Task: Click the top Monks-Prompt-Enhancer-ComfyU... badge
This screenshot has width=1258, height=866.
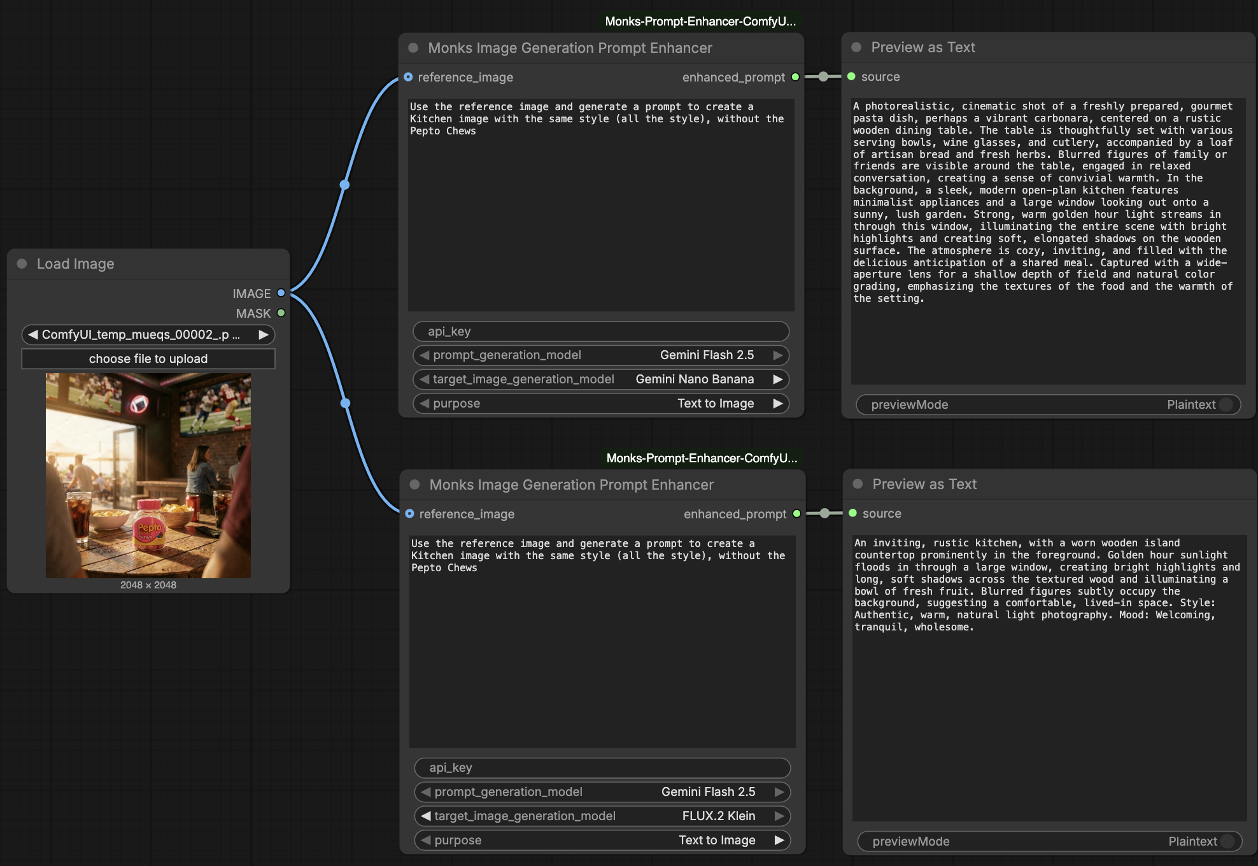Action: point(700,21)
